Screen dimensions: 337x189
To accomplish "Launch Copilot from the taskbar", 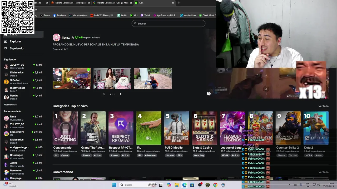I will point(169,185).
